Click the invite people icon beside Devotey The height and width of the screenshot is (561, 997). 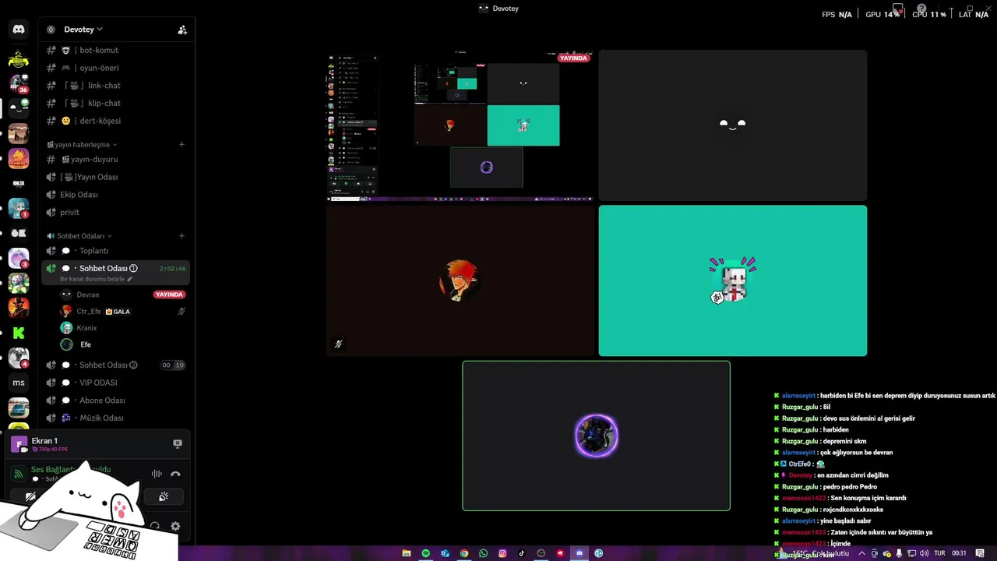click(182, 30)
